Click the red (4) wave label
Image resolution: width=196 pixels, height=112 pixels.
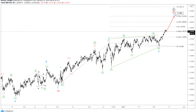pyautogui.click(x=58, y=91)
